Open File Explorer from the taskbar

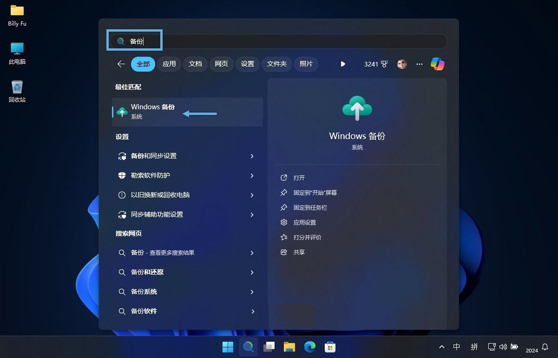click(x=289, y=346)
